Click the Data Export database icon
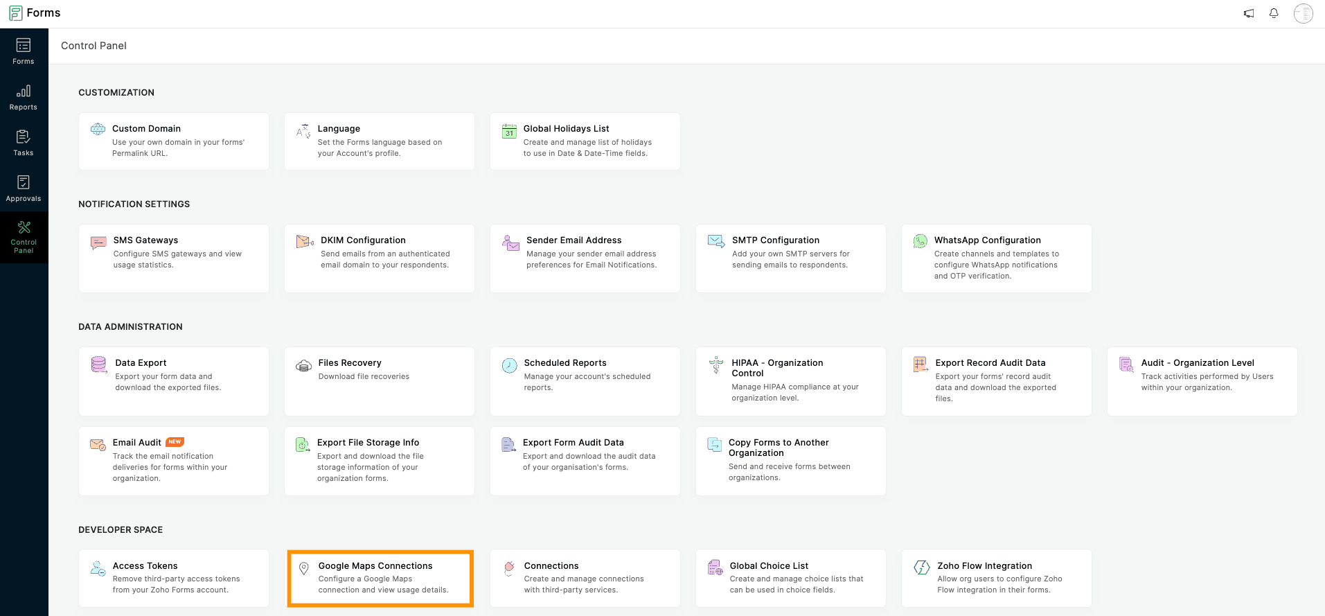The image size is (1325, 616). (x=99, y=364)
